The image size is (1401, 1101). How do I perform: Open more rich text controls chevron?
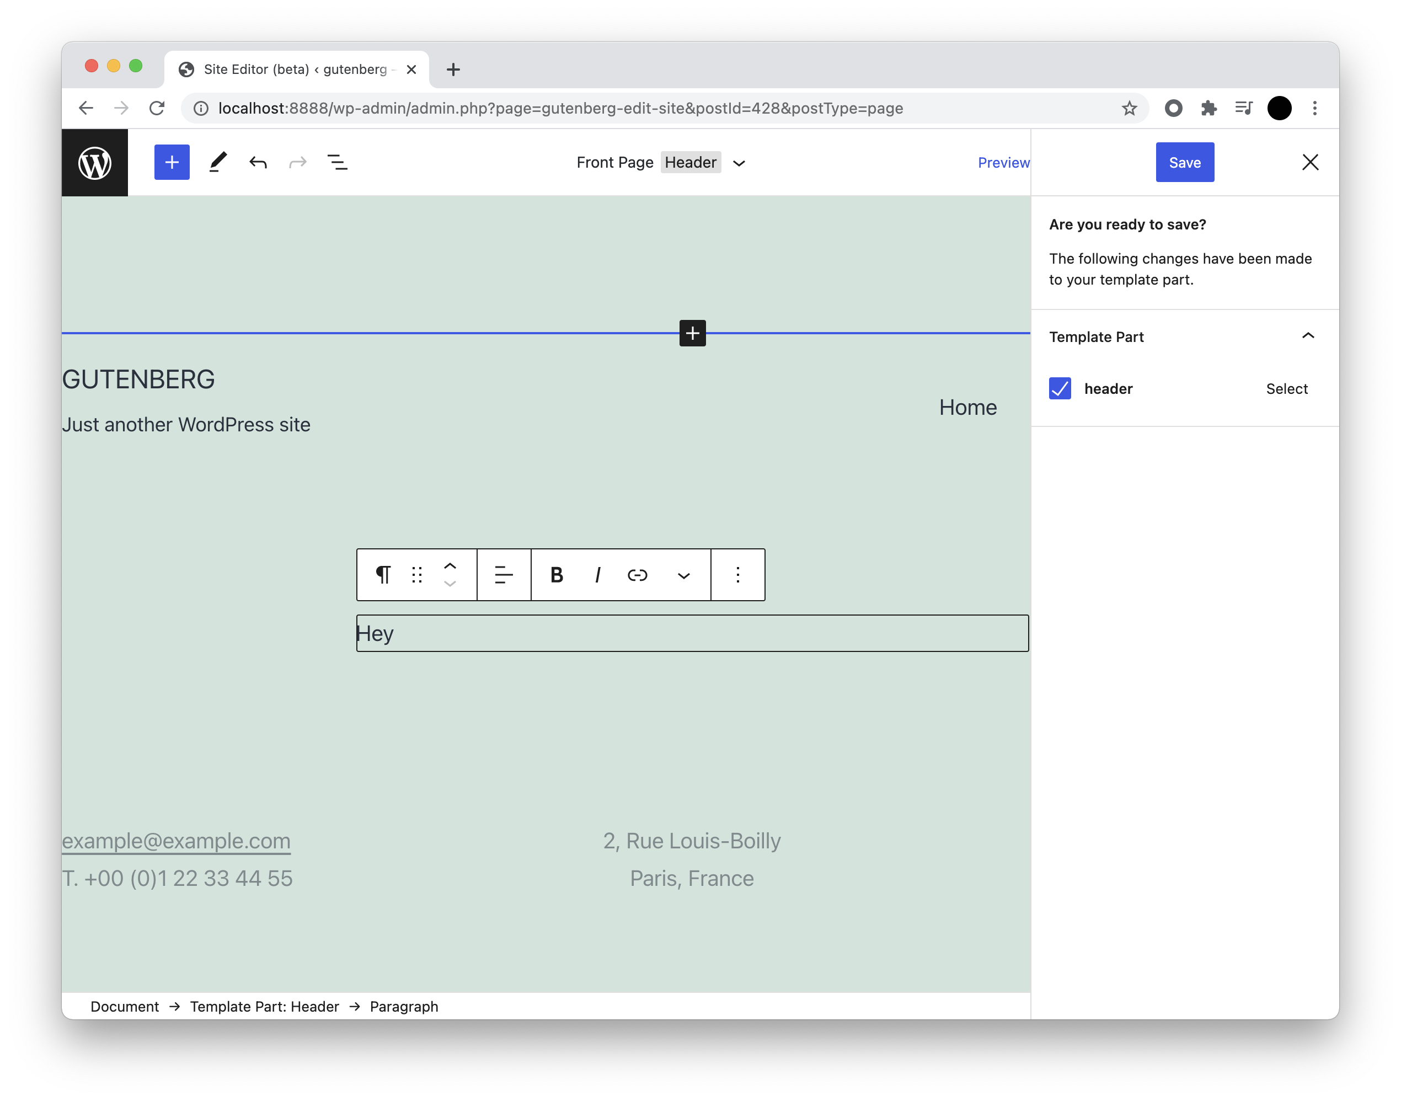[684, 575]
